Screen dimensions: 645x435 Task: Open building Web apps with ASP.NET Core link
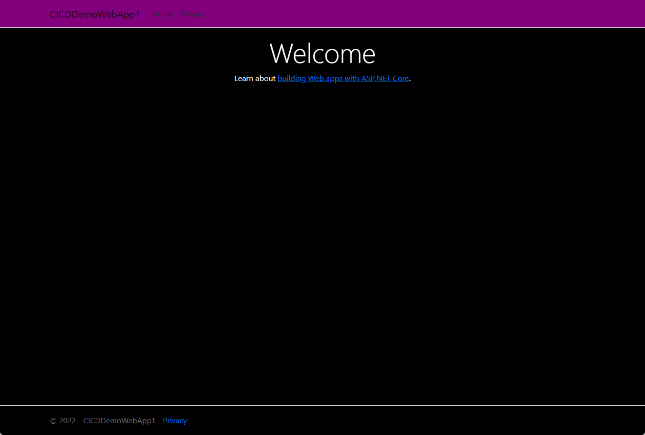click(343, 78)
